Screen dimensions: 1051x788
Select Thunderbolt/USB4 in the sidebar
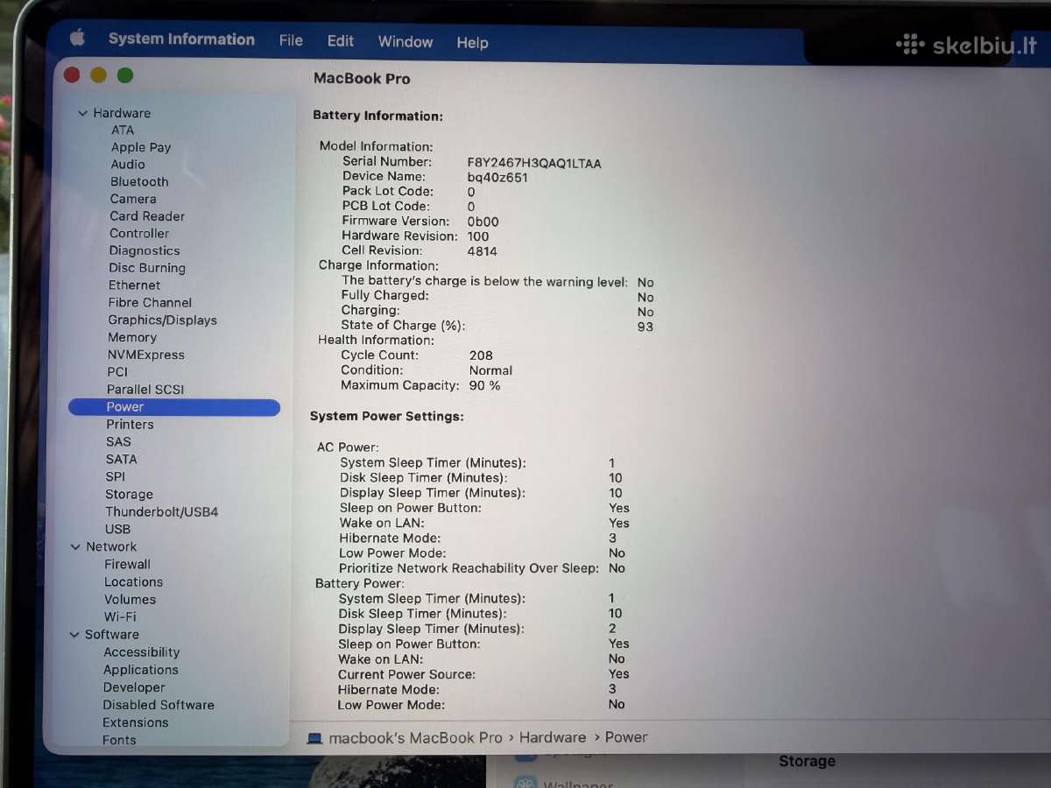(x=162, y=512)
